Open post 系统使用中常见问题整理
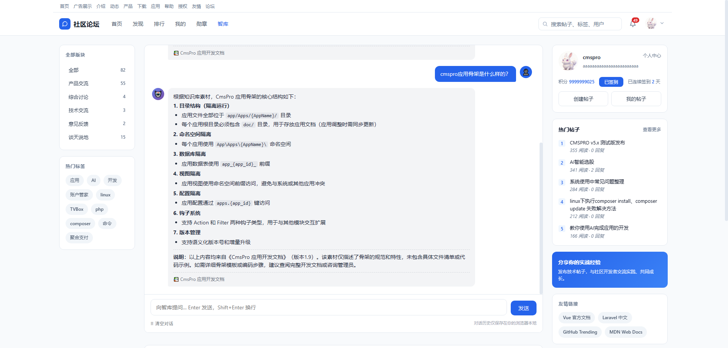 (597, 182)
